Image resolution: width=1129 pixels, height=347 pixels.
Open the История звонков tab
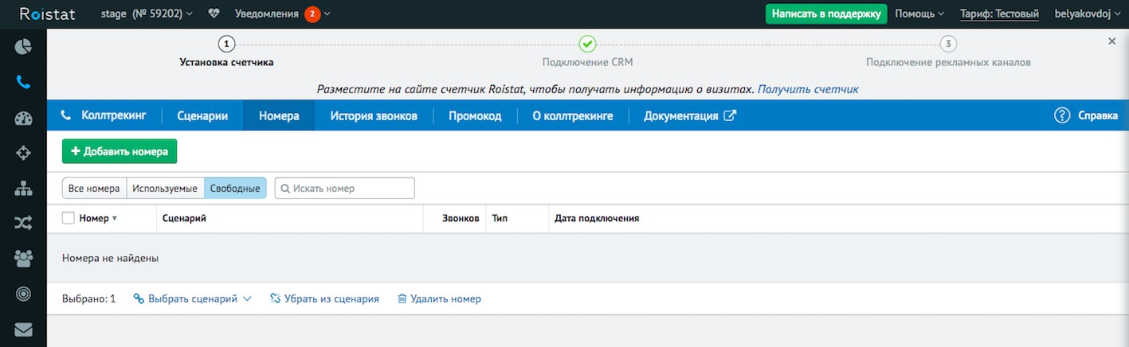[374, 115]
